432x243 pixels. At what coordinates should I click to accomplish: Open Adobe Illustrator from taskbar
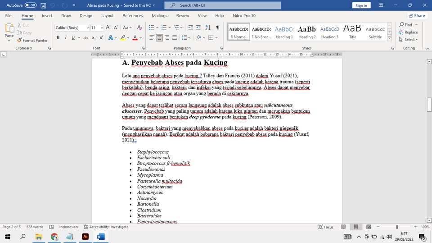(x=85, y=237)
